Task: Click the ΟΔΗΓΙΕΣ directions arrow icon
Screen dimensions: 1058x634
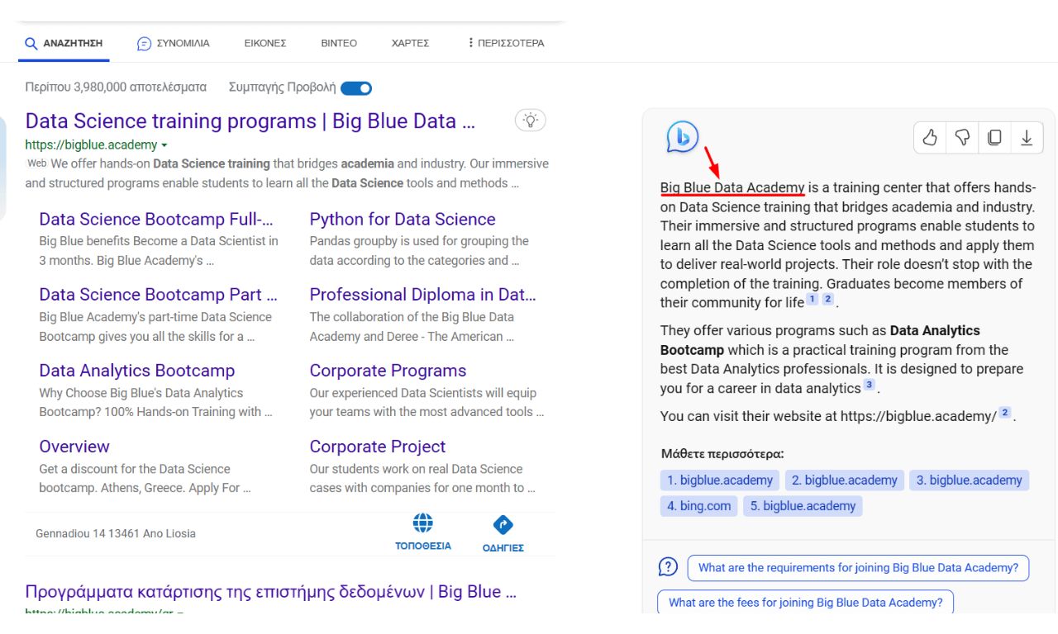Action: 503,525
